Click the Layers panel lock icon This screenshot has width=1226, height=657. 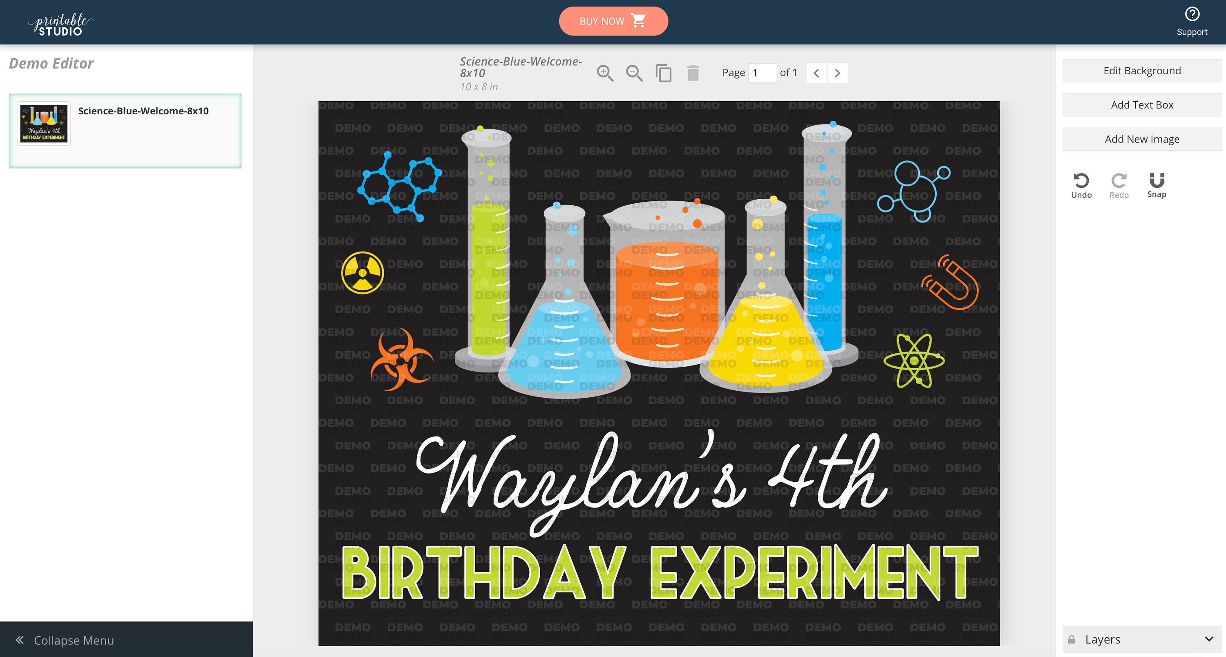(x=1072, y=639)
